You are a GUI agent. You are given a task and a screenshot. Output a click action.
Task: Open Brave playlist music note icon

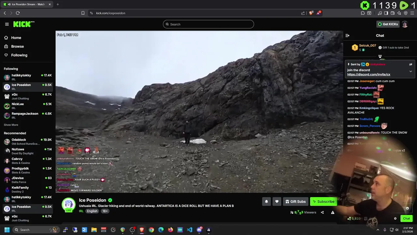pos(380,13)
